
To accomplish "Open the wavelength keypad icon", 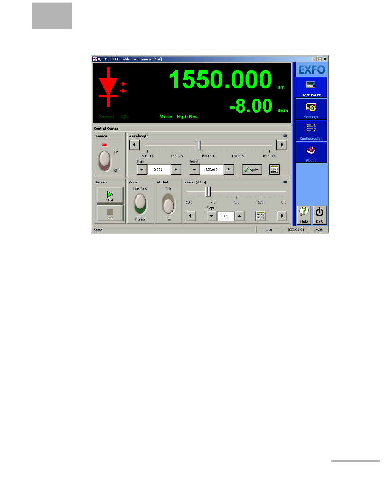I will coord(274,170).
